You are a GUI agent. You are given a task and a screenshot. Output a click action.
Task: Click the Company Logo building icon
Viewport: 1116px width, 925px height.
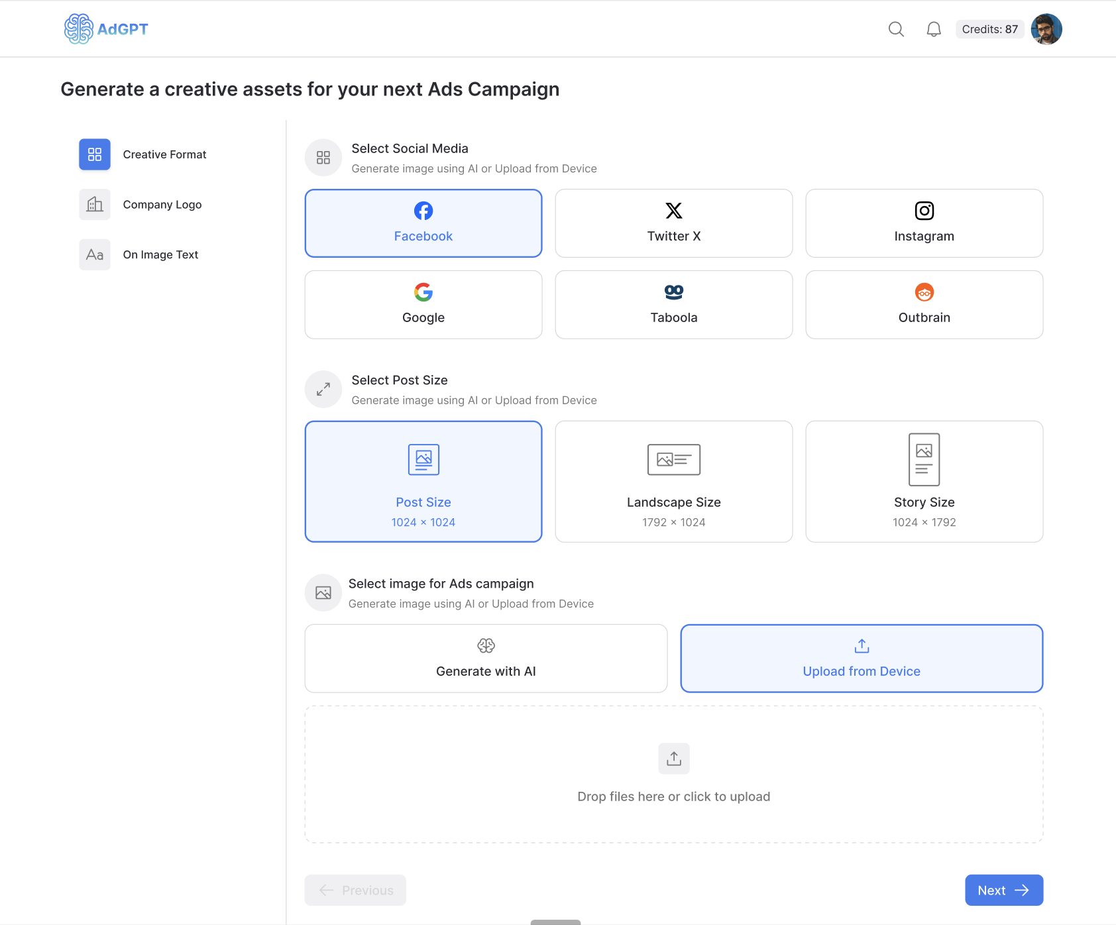click(95, 205)
